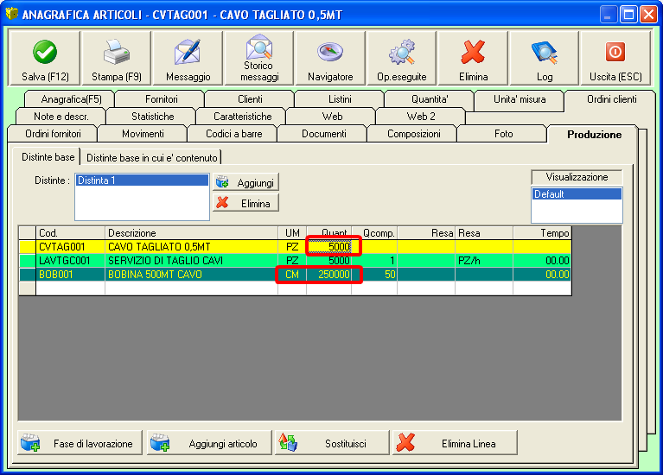Viewport: 663px width, 475px height.
Task: Click the Elimina red X toolbar button
Action: click(x=473, y=59)
